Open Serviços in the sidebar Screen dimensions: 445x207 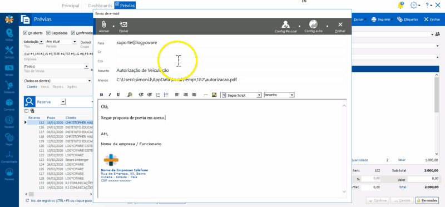[x=9, y=52]
